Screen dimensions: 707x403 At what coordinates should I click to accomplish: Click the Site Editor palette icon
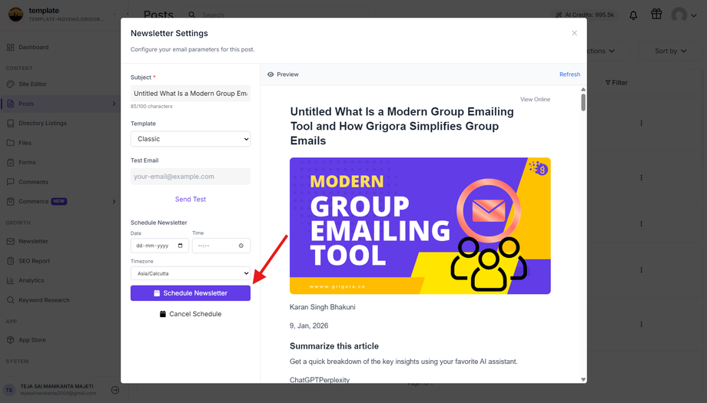pyautogui.click(x=10, y=84)
